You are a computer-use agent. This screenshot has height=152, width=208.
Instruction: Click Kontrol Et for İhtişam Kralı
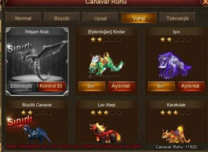click(52, 86)
